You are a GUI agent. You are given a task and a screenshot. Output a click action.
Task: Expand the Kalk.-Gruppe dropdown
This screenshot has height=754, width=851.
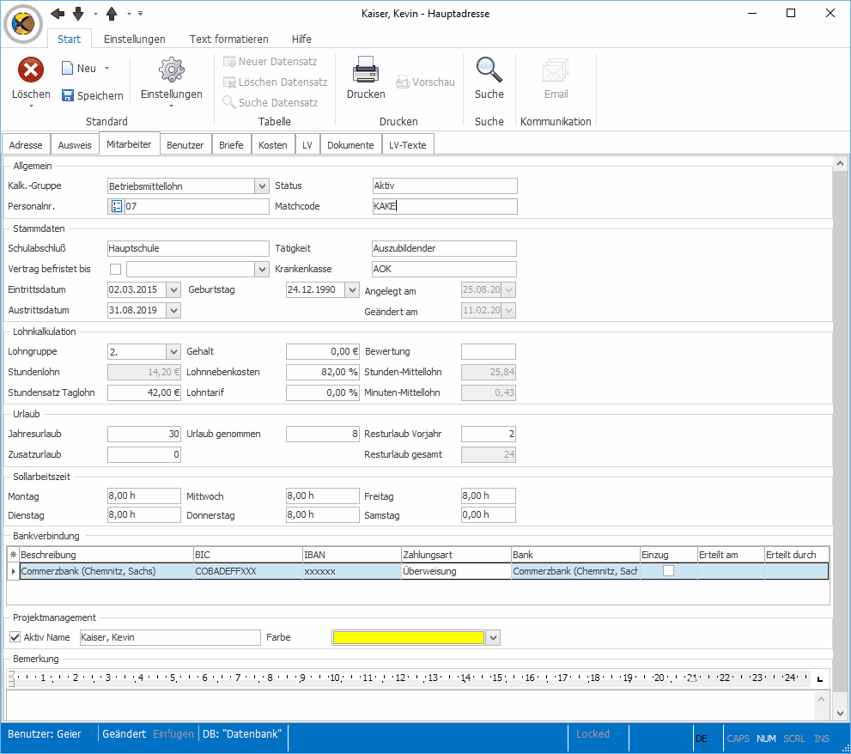pyautogui.click(x=262, y=186)
